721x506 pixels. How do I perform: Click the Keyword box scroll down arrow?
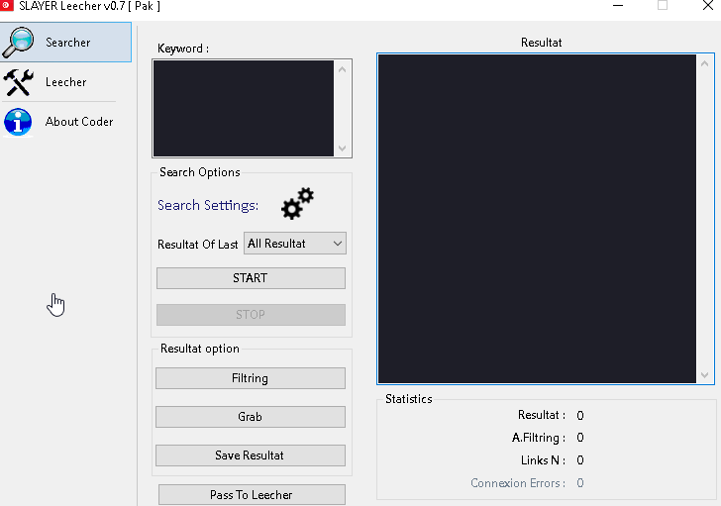pos(342,148)
